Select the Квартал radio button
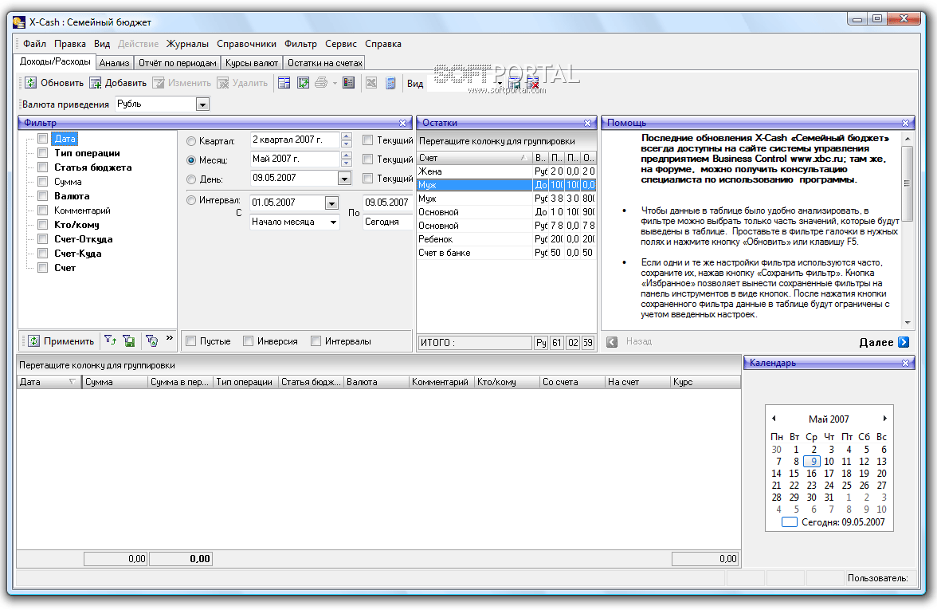The width and height of the screenshot is (937, 610). pos(191,141)
